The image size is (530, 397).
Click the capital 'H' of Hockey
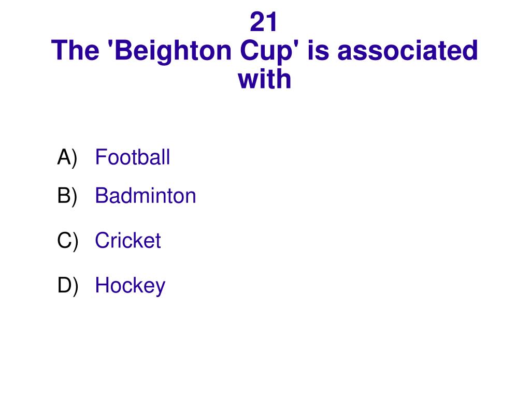tap(102, 285)
